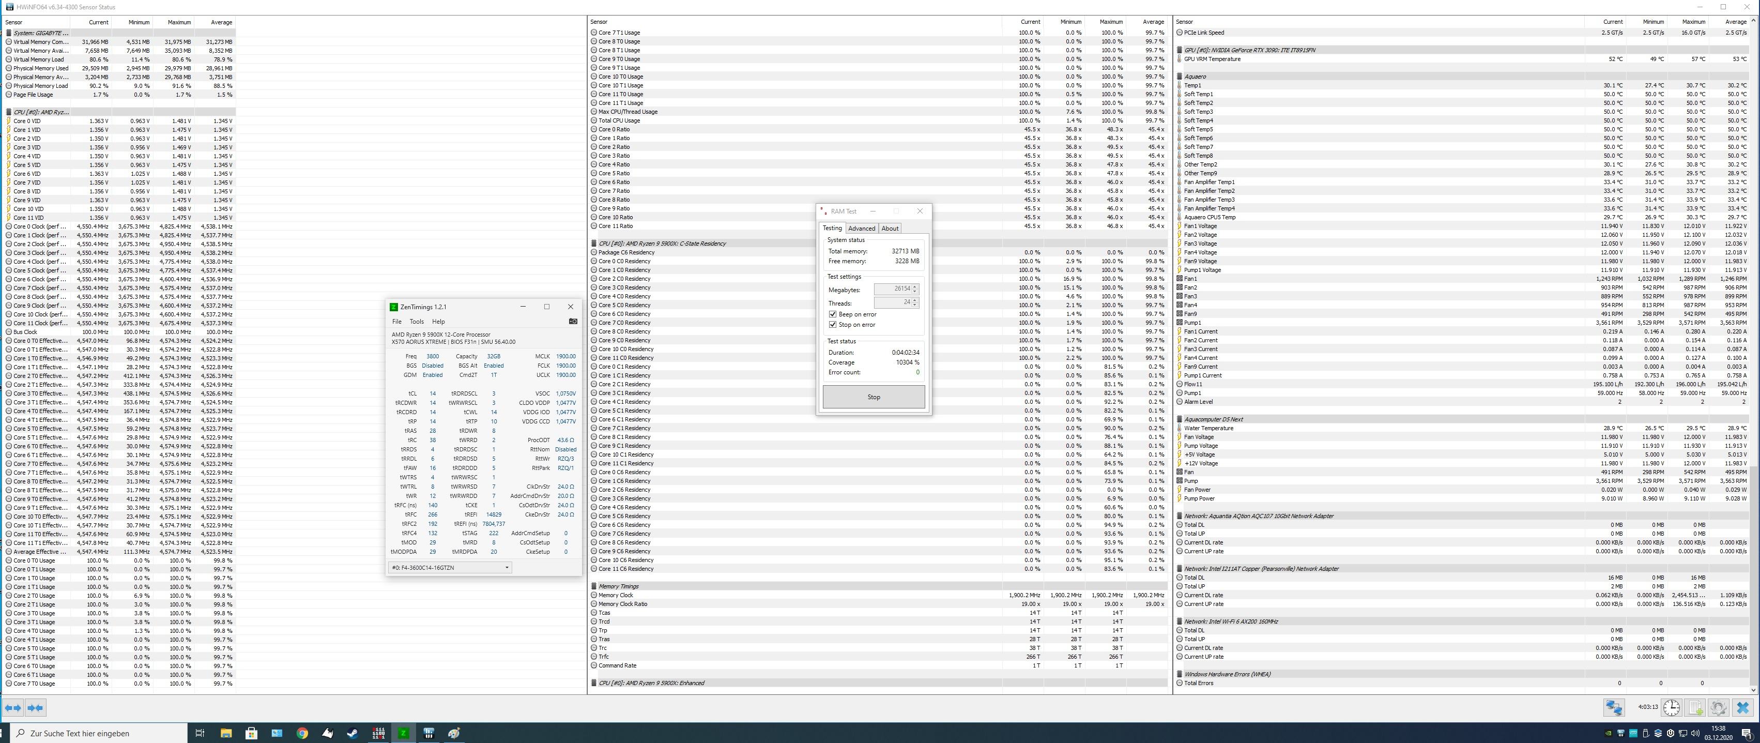Open ZenTimings Help menu
This screenshot has width=1760, height=743.
[x=438, y=321]
